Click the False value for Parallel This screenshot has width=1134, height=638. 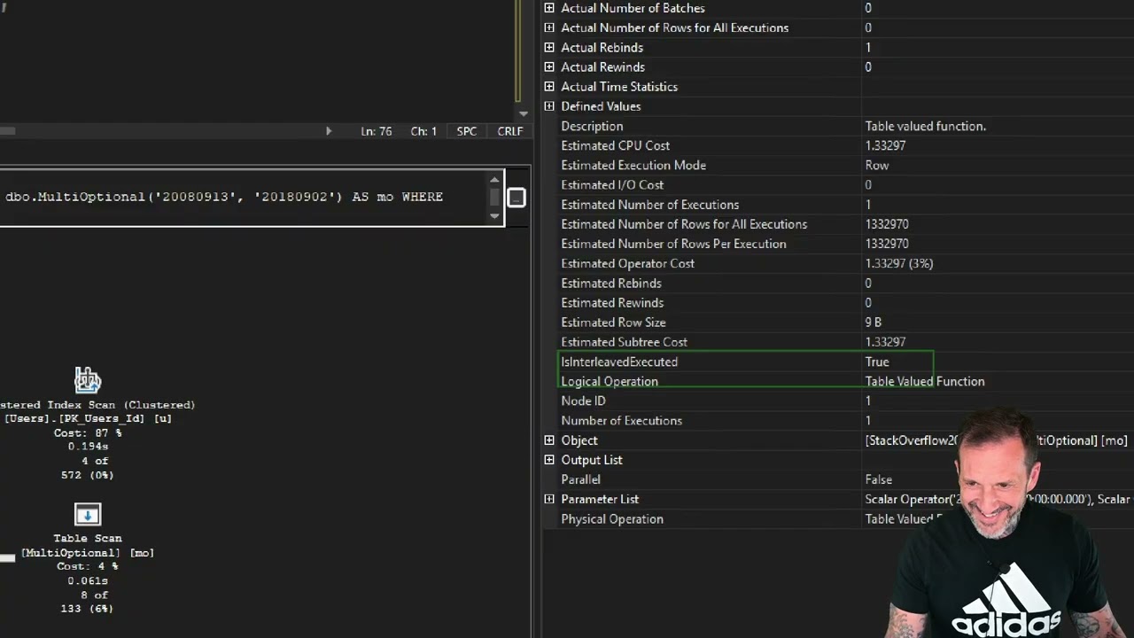pos(879,479)
